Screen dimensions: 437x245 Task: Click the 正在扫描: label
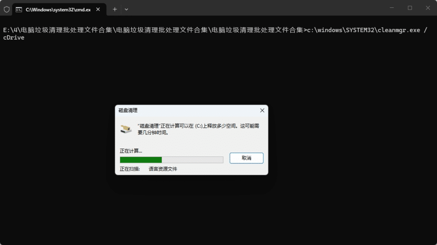(130, 169)
